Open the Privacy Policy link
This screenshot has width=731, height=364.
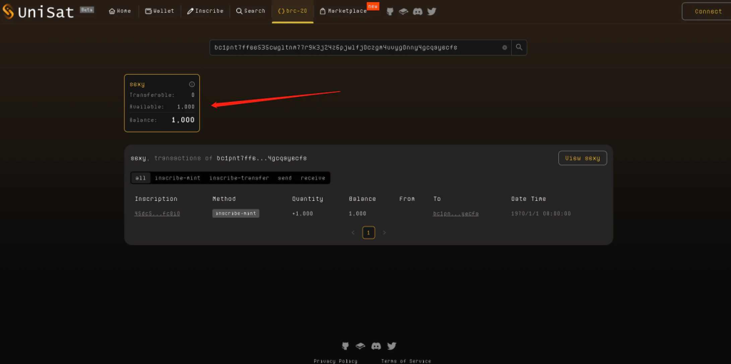pyautogui.click(x=336, y=361)
